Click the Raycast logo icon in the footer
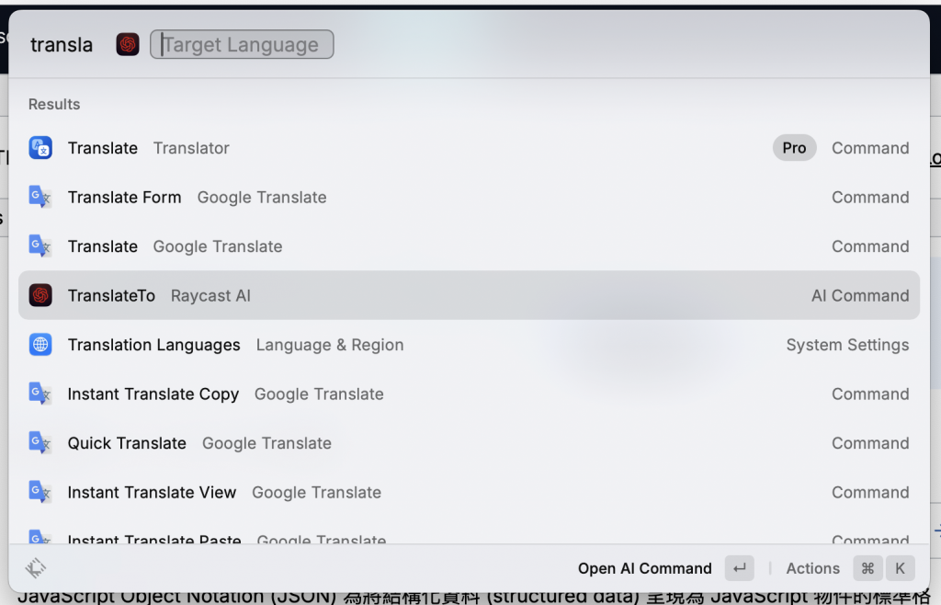941x605 pixels. pos(36,568)
